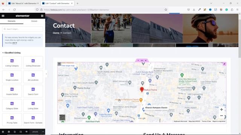Viewport: 241px width, 135px height.
Task: Zoom in on the Google map
Action: tap(221, 109)
